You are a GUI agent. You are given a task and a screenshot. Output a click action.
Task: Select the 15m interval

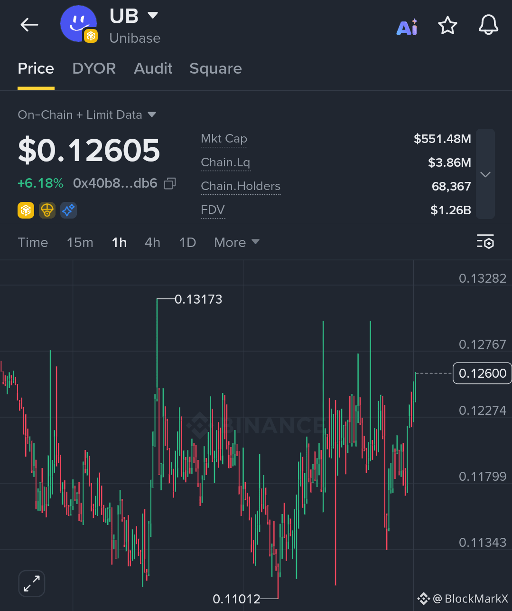tap(80, 242)
